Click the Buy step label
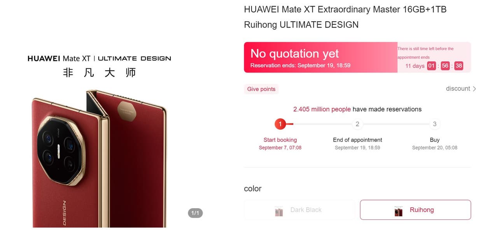 435,140
